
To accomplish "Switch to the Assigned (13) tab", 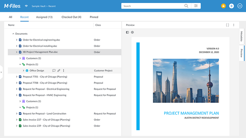I will (44, 17).
